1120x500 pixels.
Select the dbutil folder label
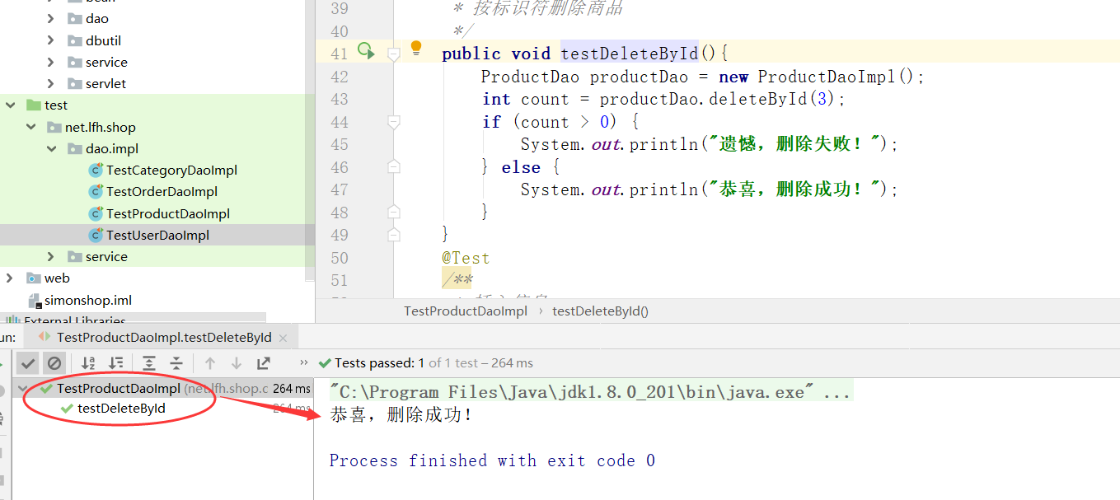(103, 40)
